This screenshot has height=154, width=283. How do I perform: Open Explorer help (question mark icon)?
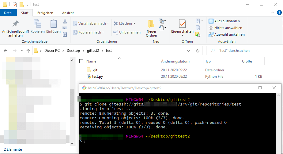(x=279, y=13)
